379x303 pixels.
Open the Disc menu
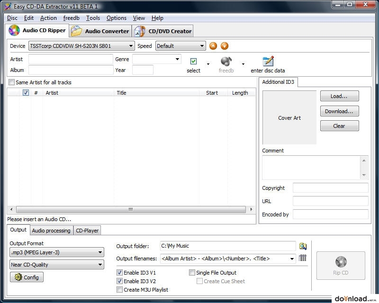pos(12,18)
